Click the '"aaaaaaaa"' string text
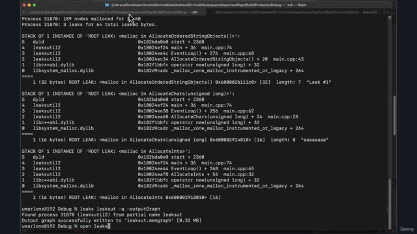 tap(315, 140)
